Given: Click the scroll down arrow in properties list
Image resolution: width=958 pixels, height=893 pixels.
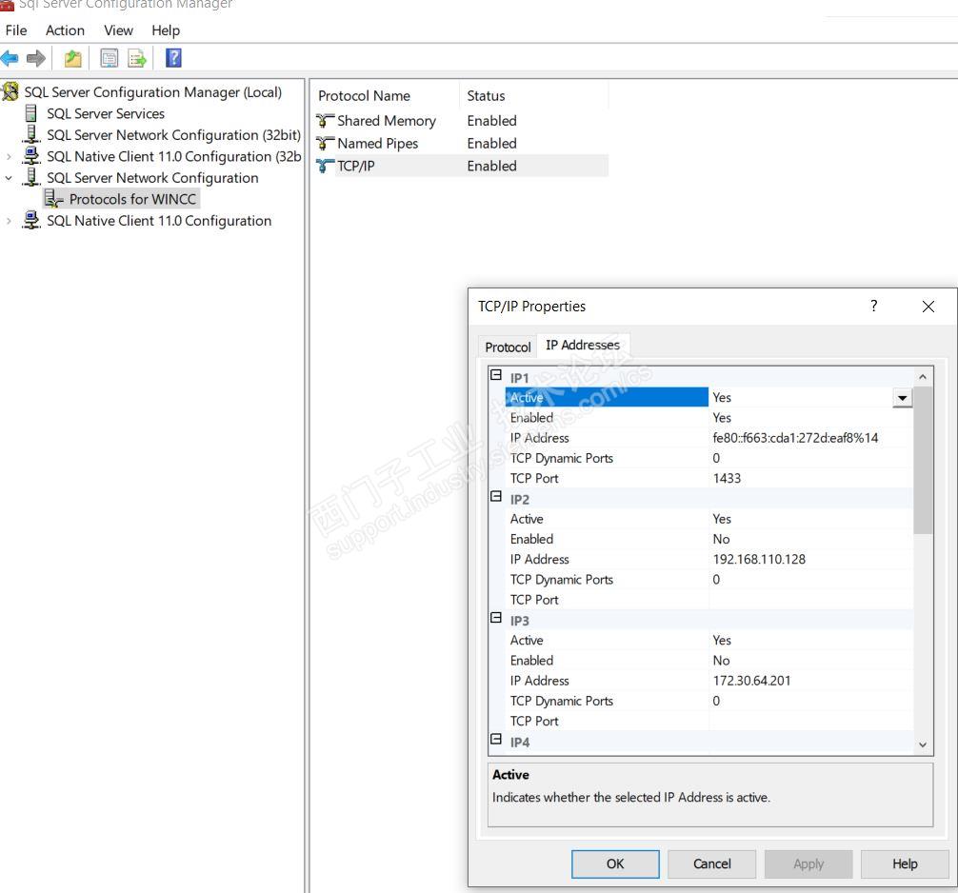Looking at the screenshot, I should [x=923, y=744].
